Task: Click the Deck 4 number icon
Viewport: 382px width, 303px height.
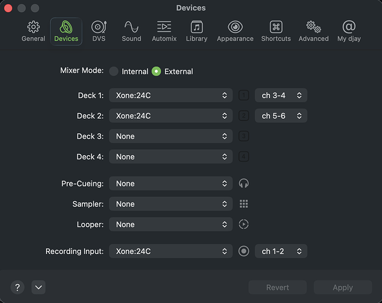Action: click(x=243, y=156)
